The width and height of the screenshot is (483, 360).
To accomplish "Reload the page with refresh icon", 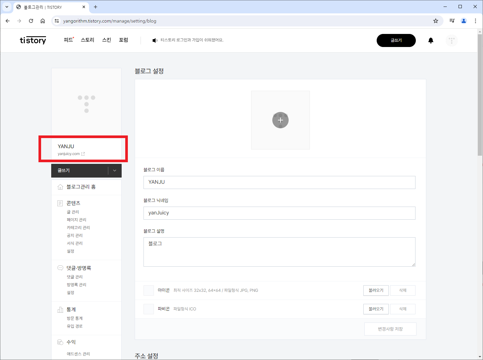I will point(31,21).
